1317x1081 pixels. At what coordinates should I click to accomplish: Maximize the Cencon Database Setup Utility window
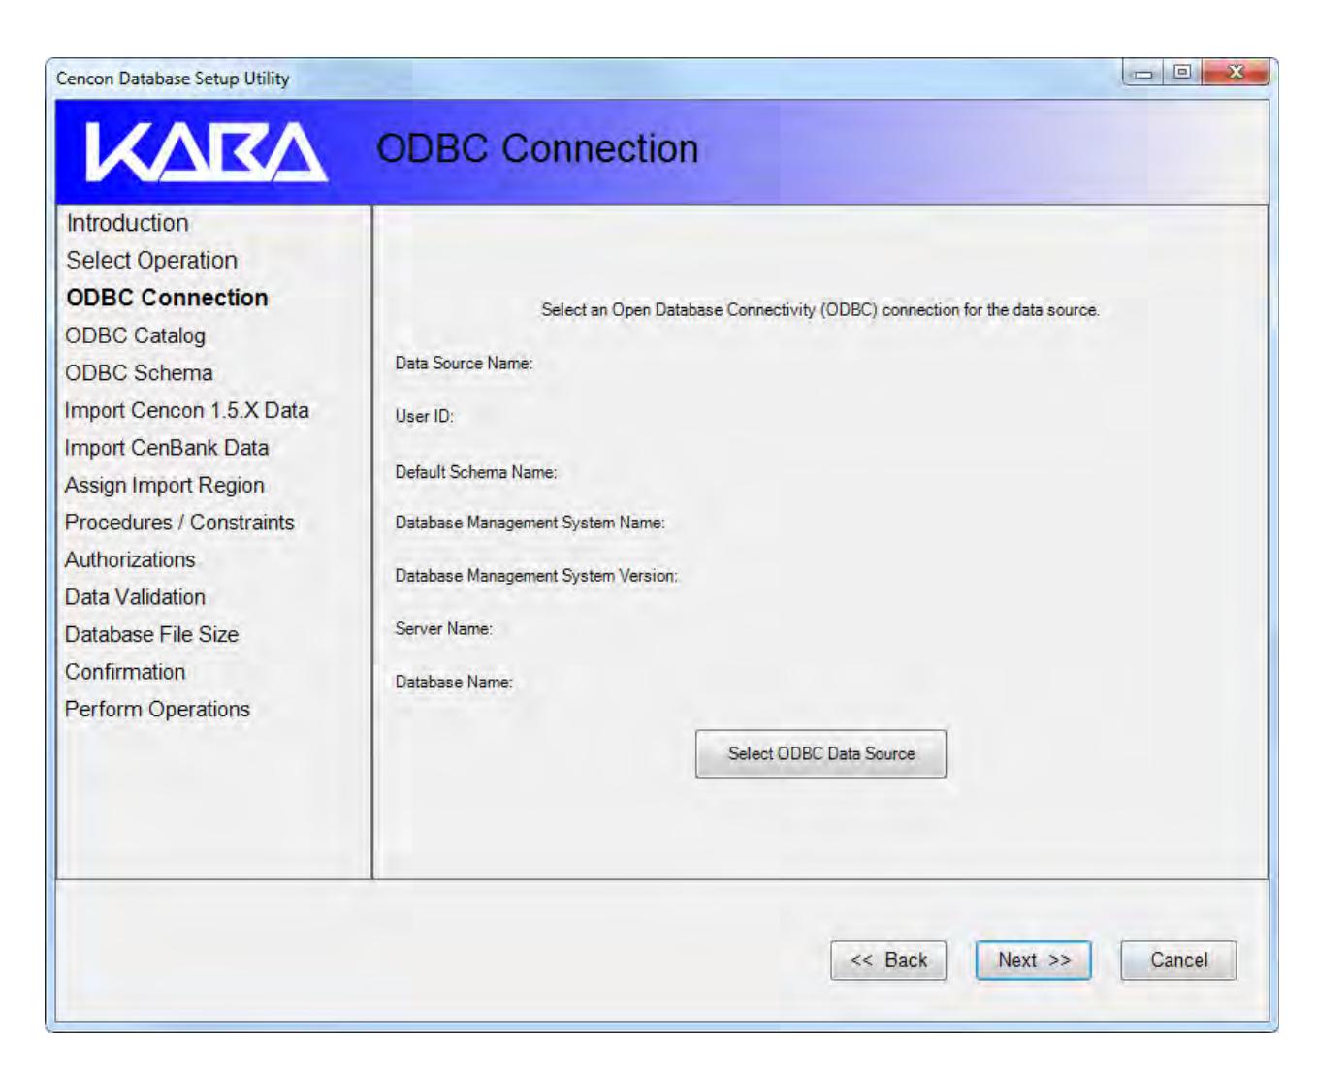(x=1180, y=74)
